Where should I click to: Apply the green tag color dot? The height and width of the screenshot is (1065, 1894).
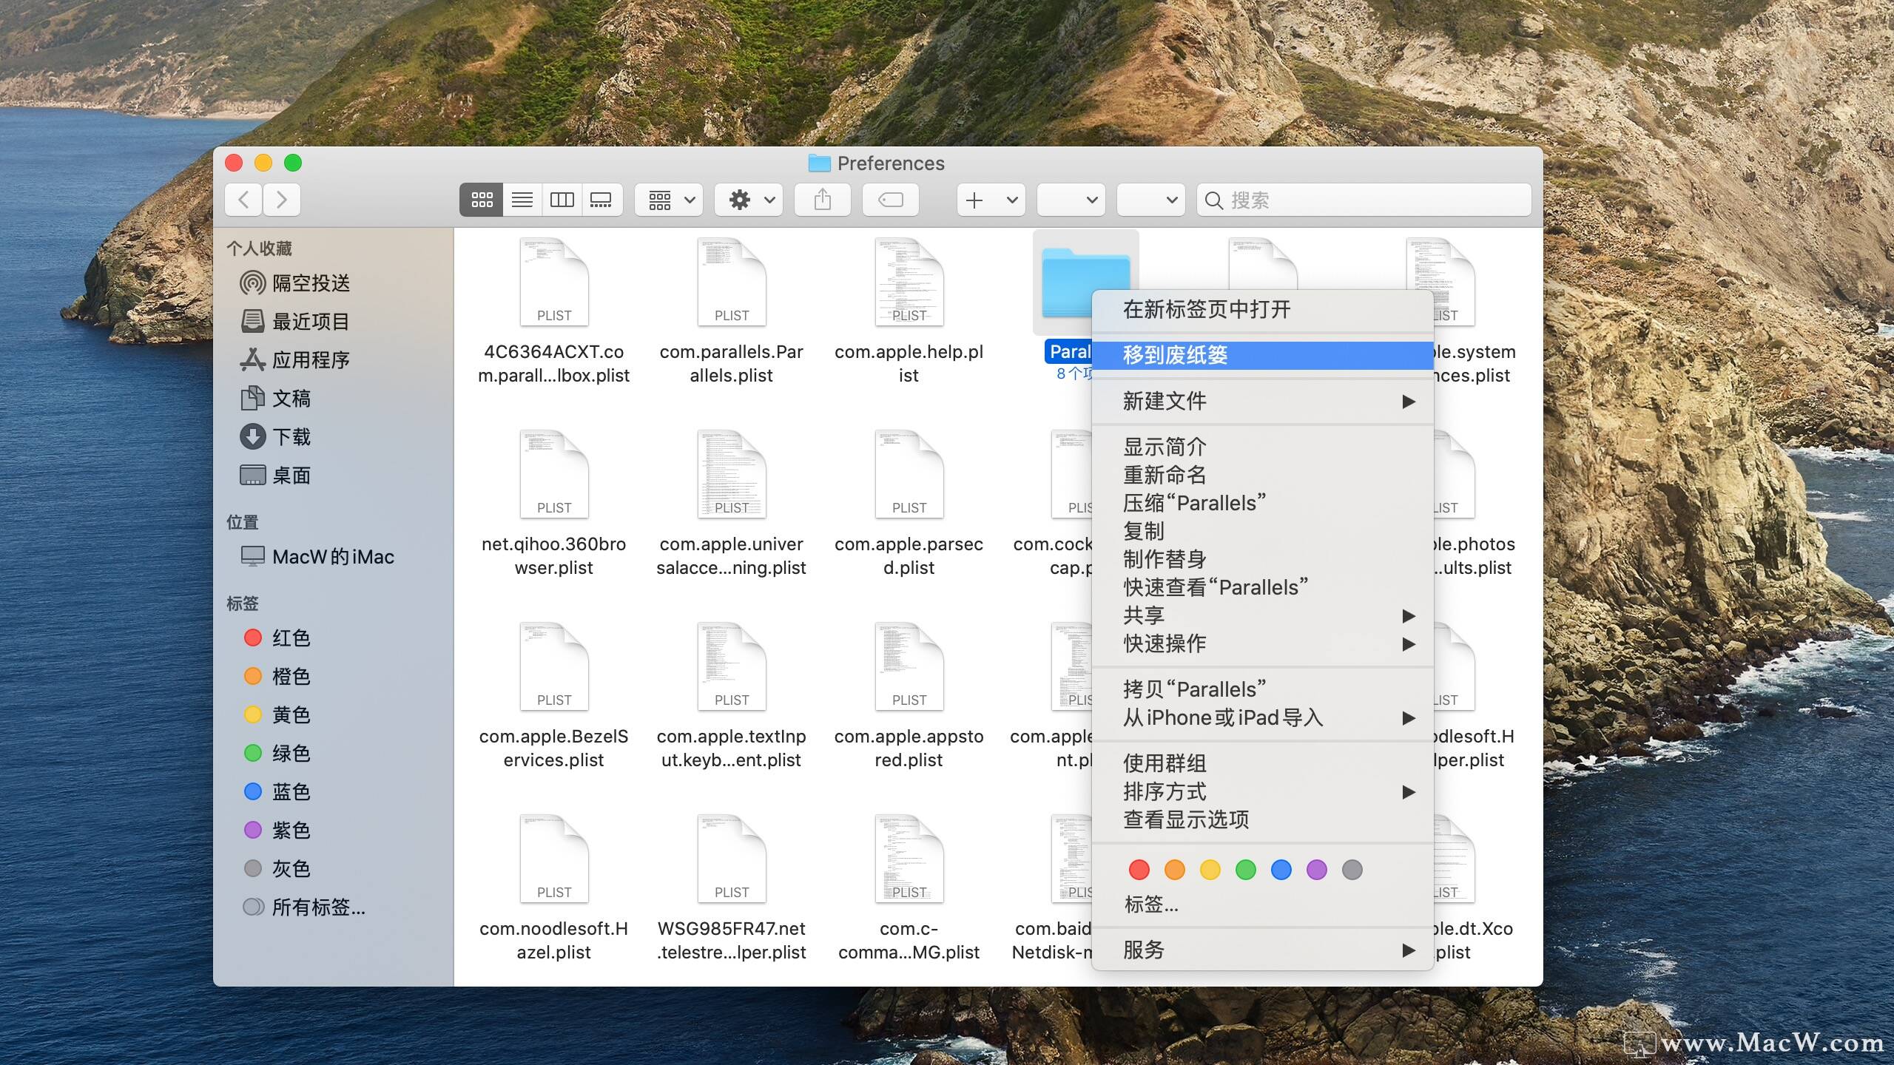[x=1246, y=870]
